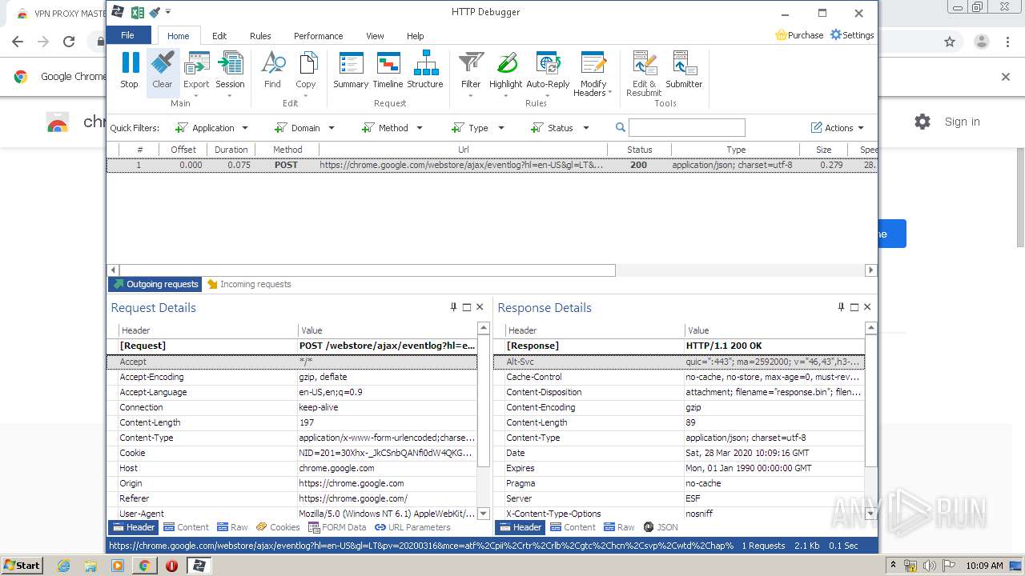Image resolution: width=1025 pixels, height=576 pixels.
Task: Close the Response Details panel
Action: [866, 307]
